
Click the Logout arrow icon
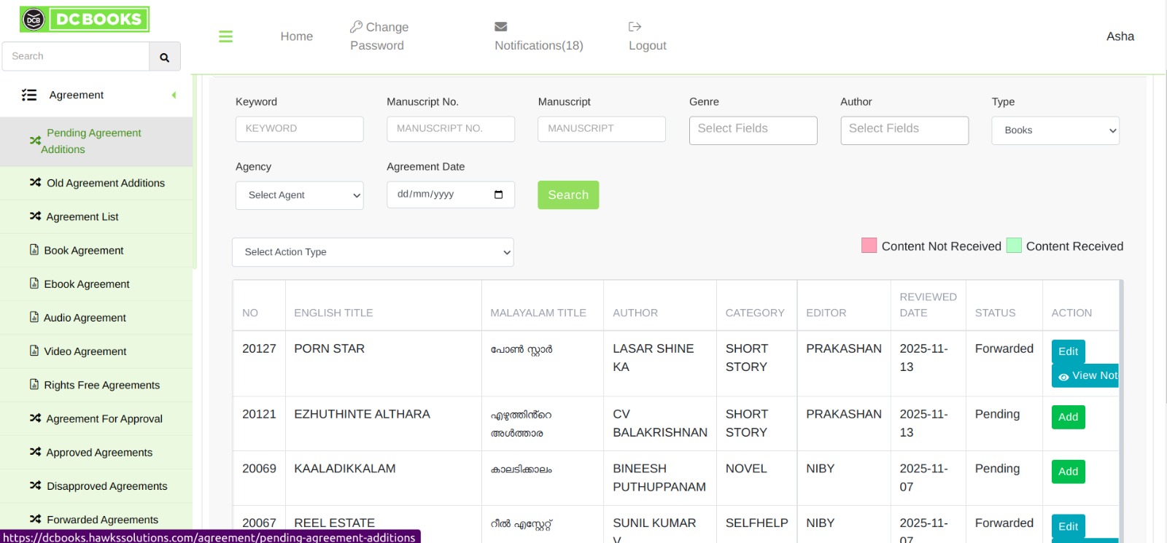[x=635, y=27]
